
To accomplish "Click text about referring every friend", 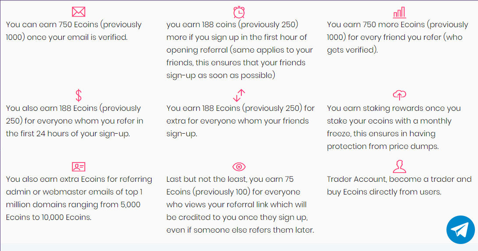I will [397, 37].
